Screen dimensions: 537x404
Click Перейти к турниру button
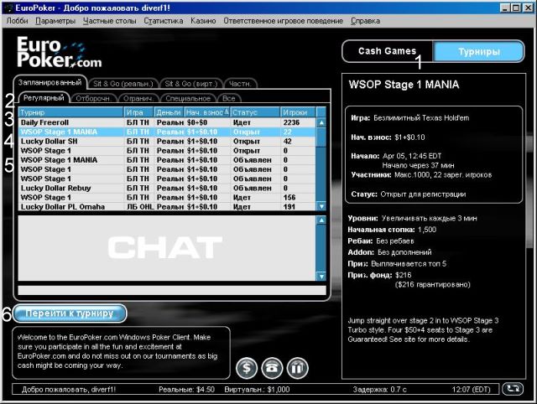pyautogui.click(x=70, y=313)
